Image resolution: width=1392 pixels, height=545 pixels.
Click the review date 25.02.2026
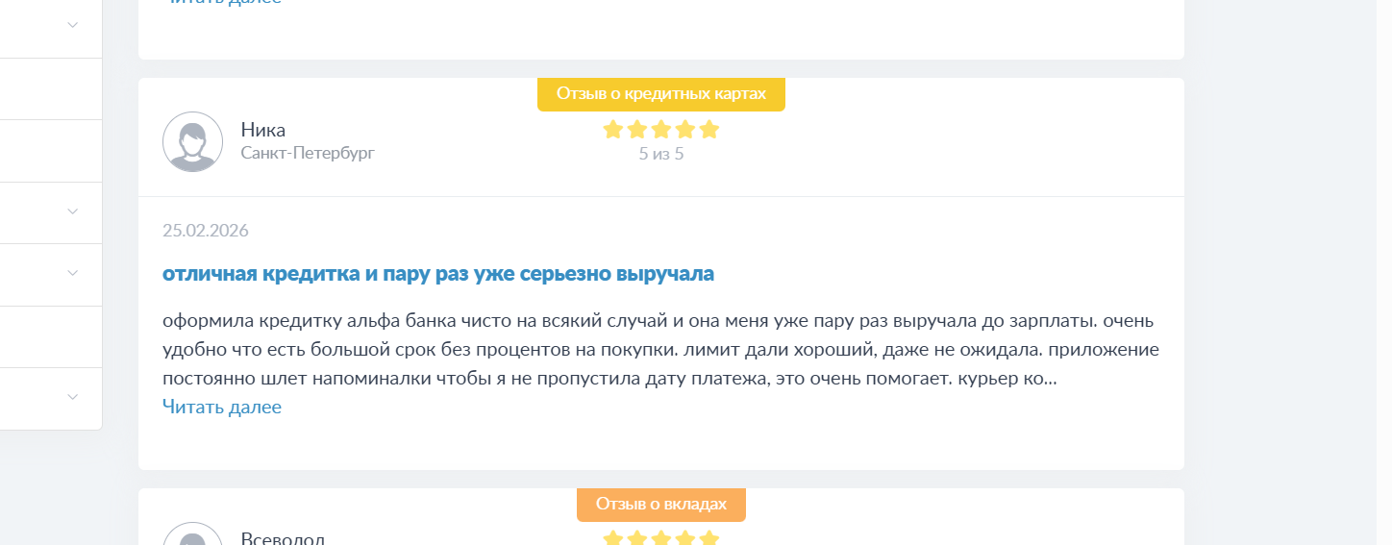[x=206, y=231]
